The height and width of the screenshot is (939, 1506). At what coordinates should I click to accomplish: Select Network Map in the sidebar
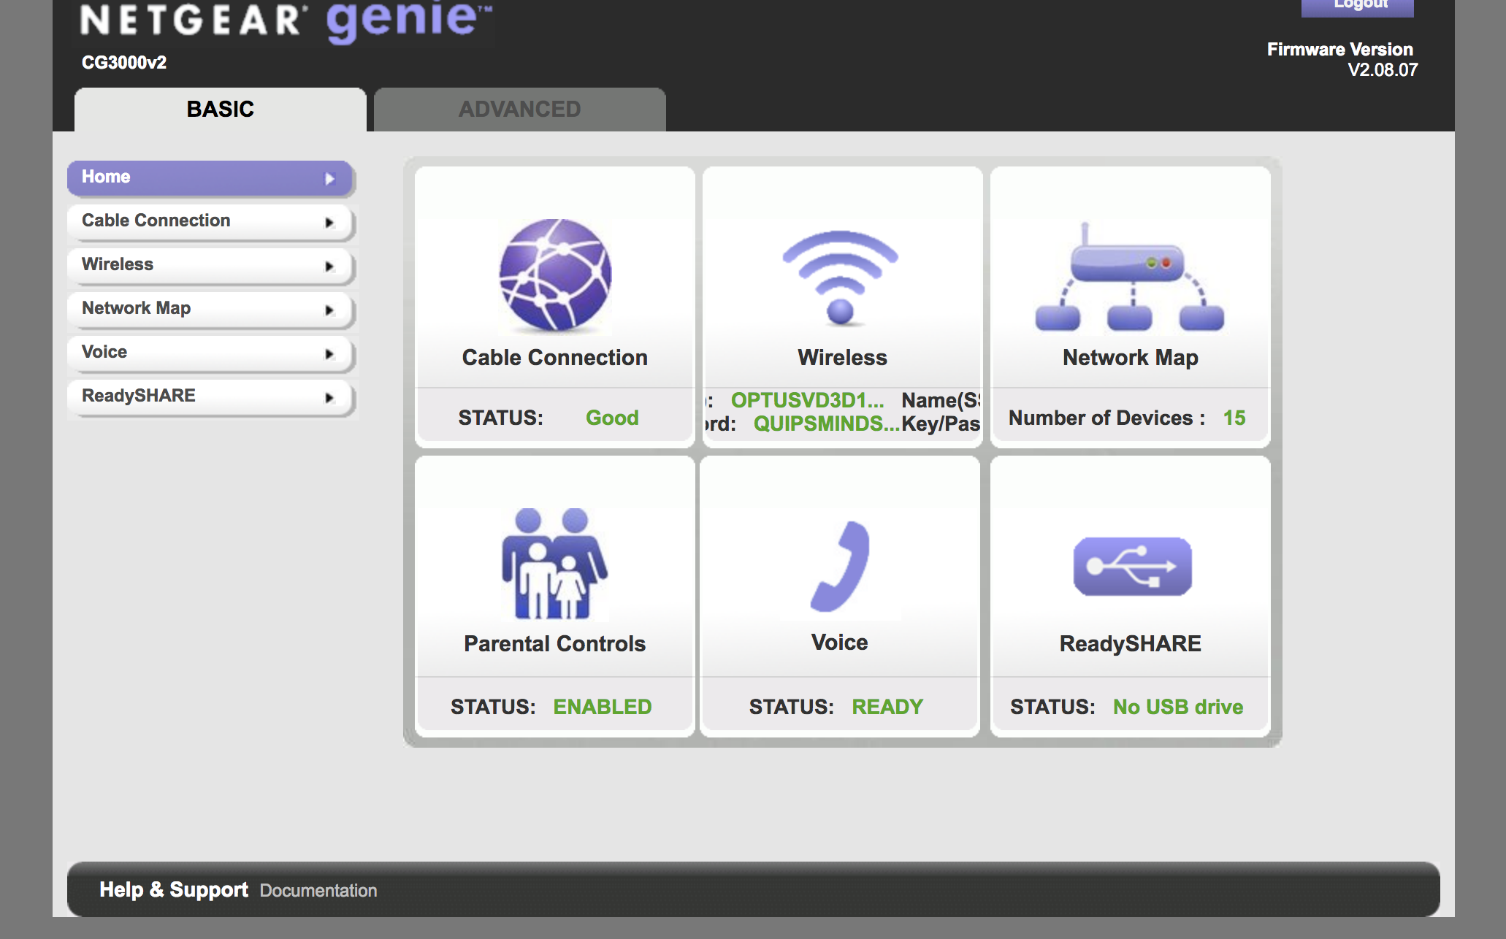[x=210, y=309]
